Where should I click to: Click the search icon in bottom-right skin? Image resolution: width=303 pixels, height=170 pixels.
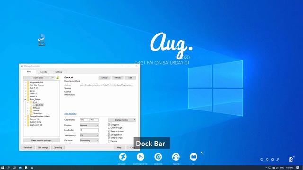[x=278, y=159]
